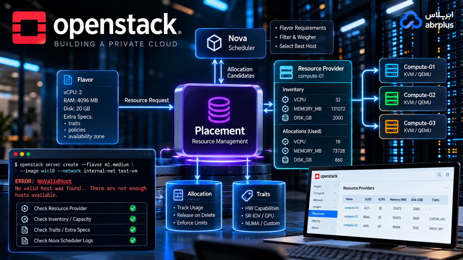Click the "Memory (MB)" column header in the table
This screenshot has width=463, height=260.
click(x=398, y=199)
